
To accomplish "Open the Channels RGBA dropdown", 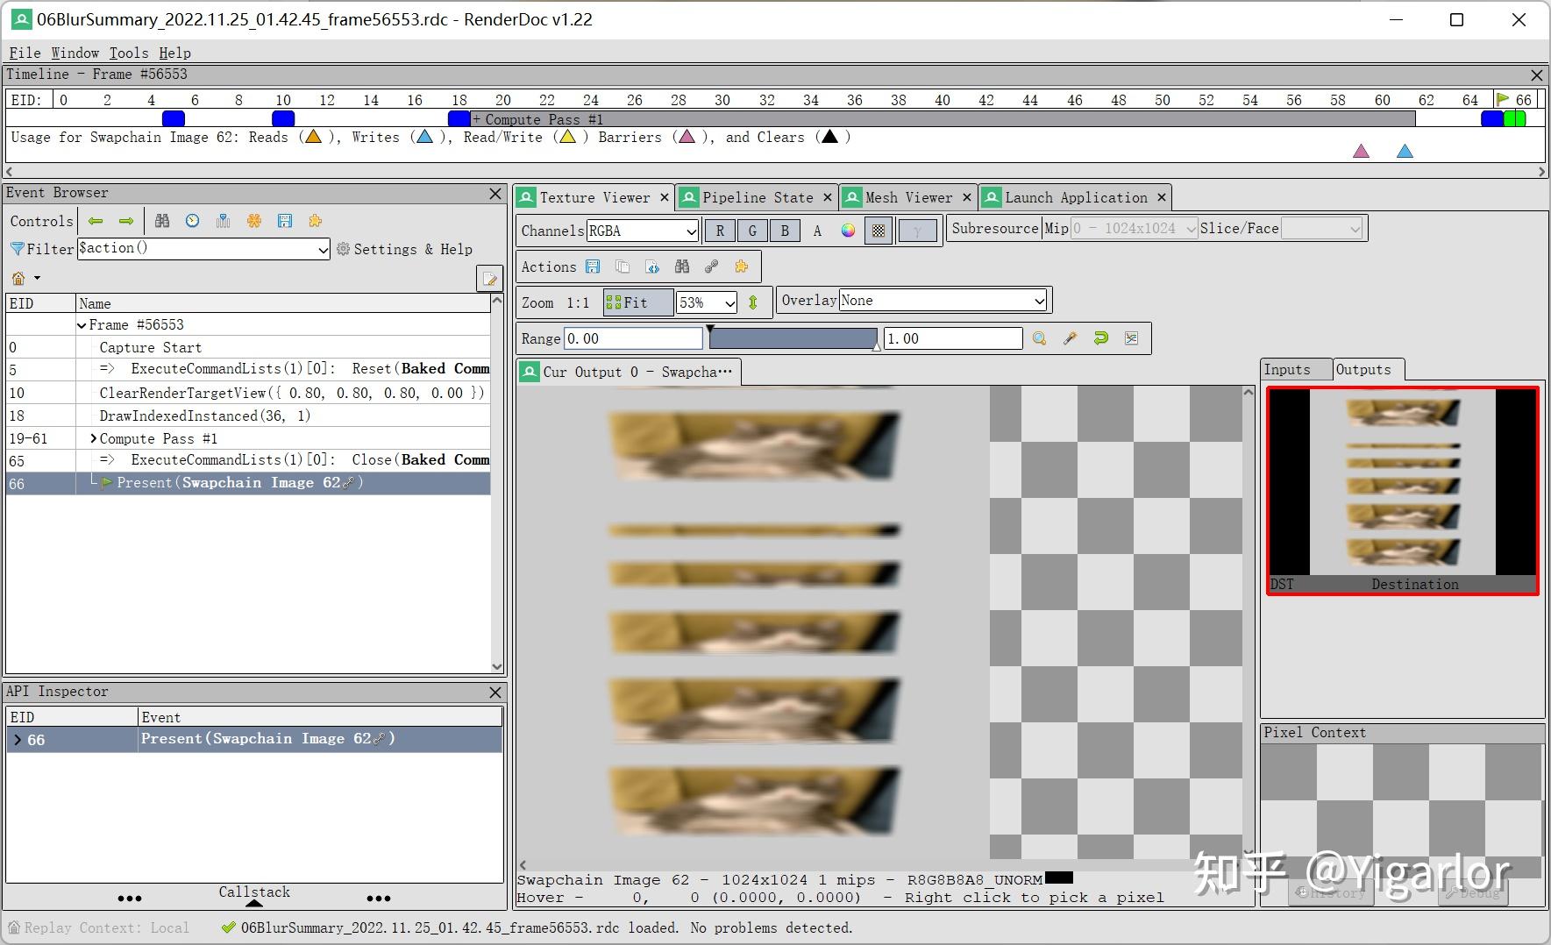I will [x=643, y=231].
